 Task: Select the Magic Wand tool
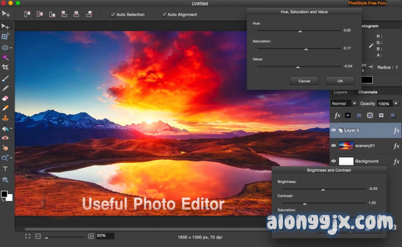(5, 58)
